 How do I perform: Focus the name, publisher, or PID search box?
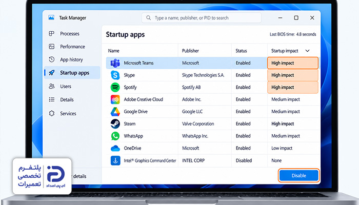click(x=201, y=17)
